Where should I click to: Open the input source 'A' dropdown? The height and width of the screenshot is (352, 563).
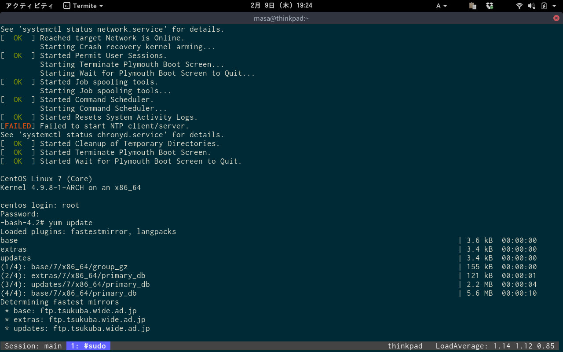pos(442,6)
